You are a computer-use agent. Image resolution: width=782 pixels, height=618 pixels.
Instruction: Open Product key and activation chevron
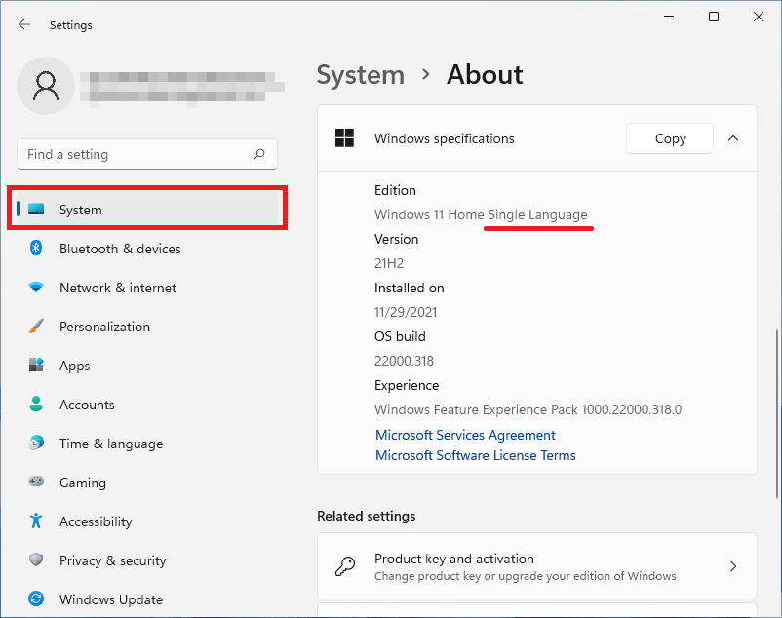tap(733, 566)
